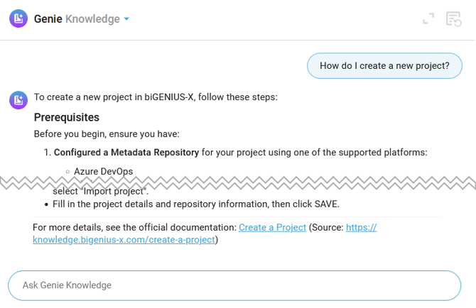This screenshot has width=476, height=308.
Task: Click the 'Fill in the project details' bullet
Action: click(x=196, y=204)
